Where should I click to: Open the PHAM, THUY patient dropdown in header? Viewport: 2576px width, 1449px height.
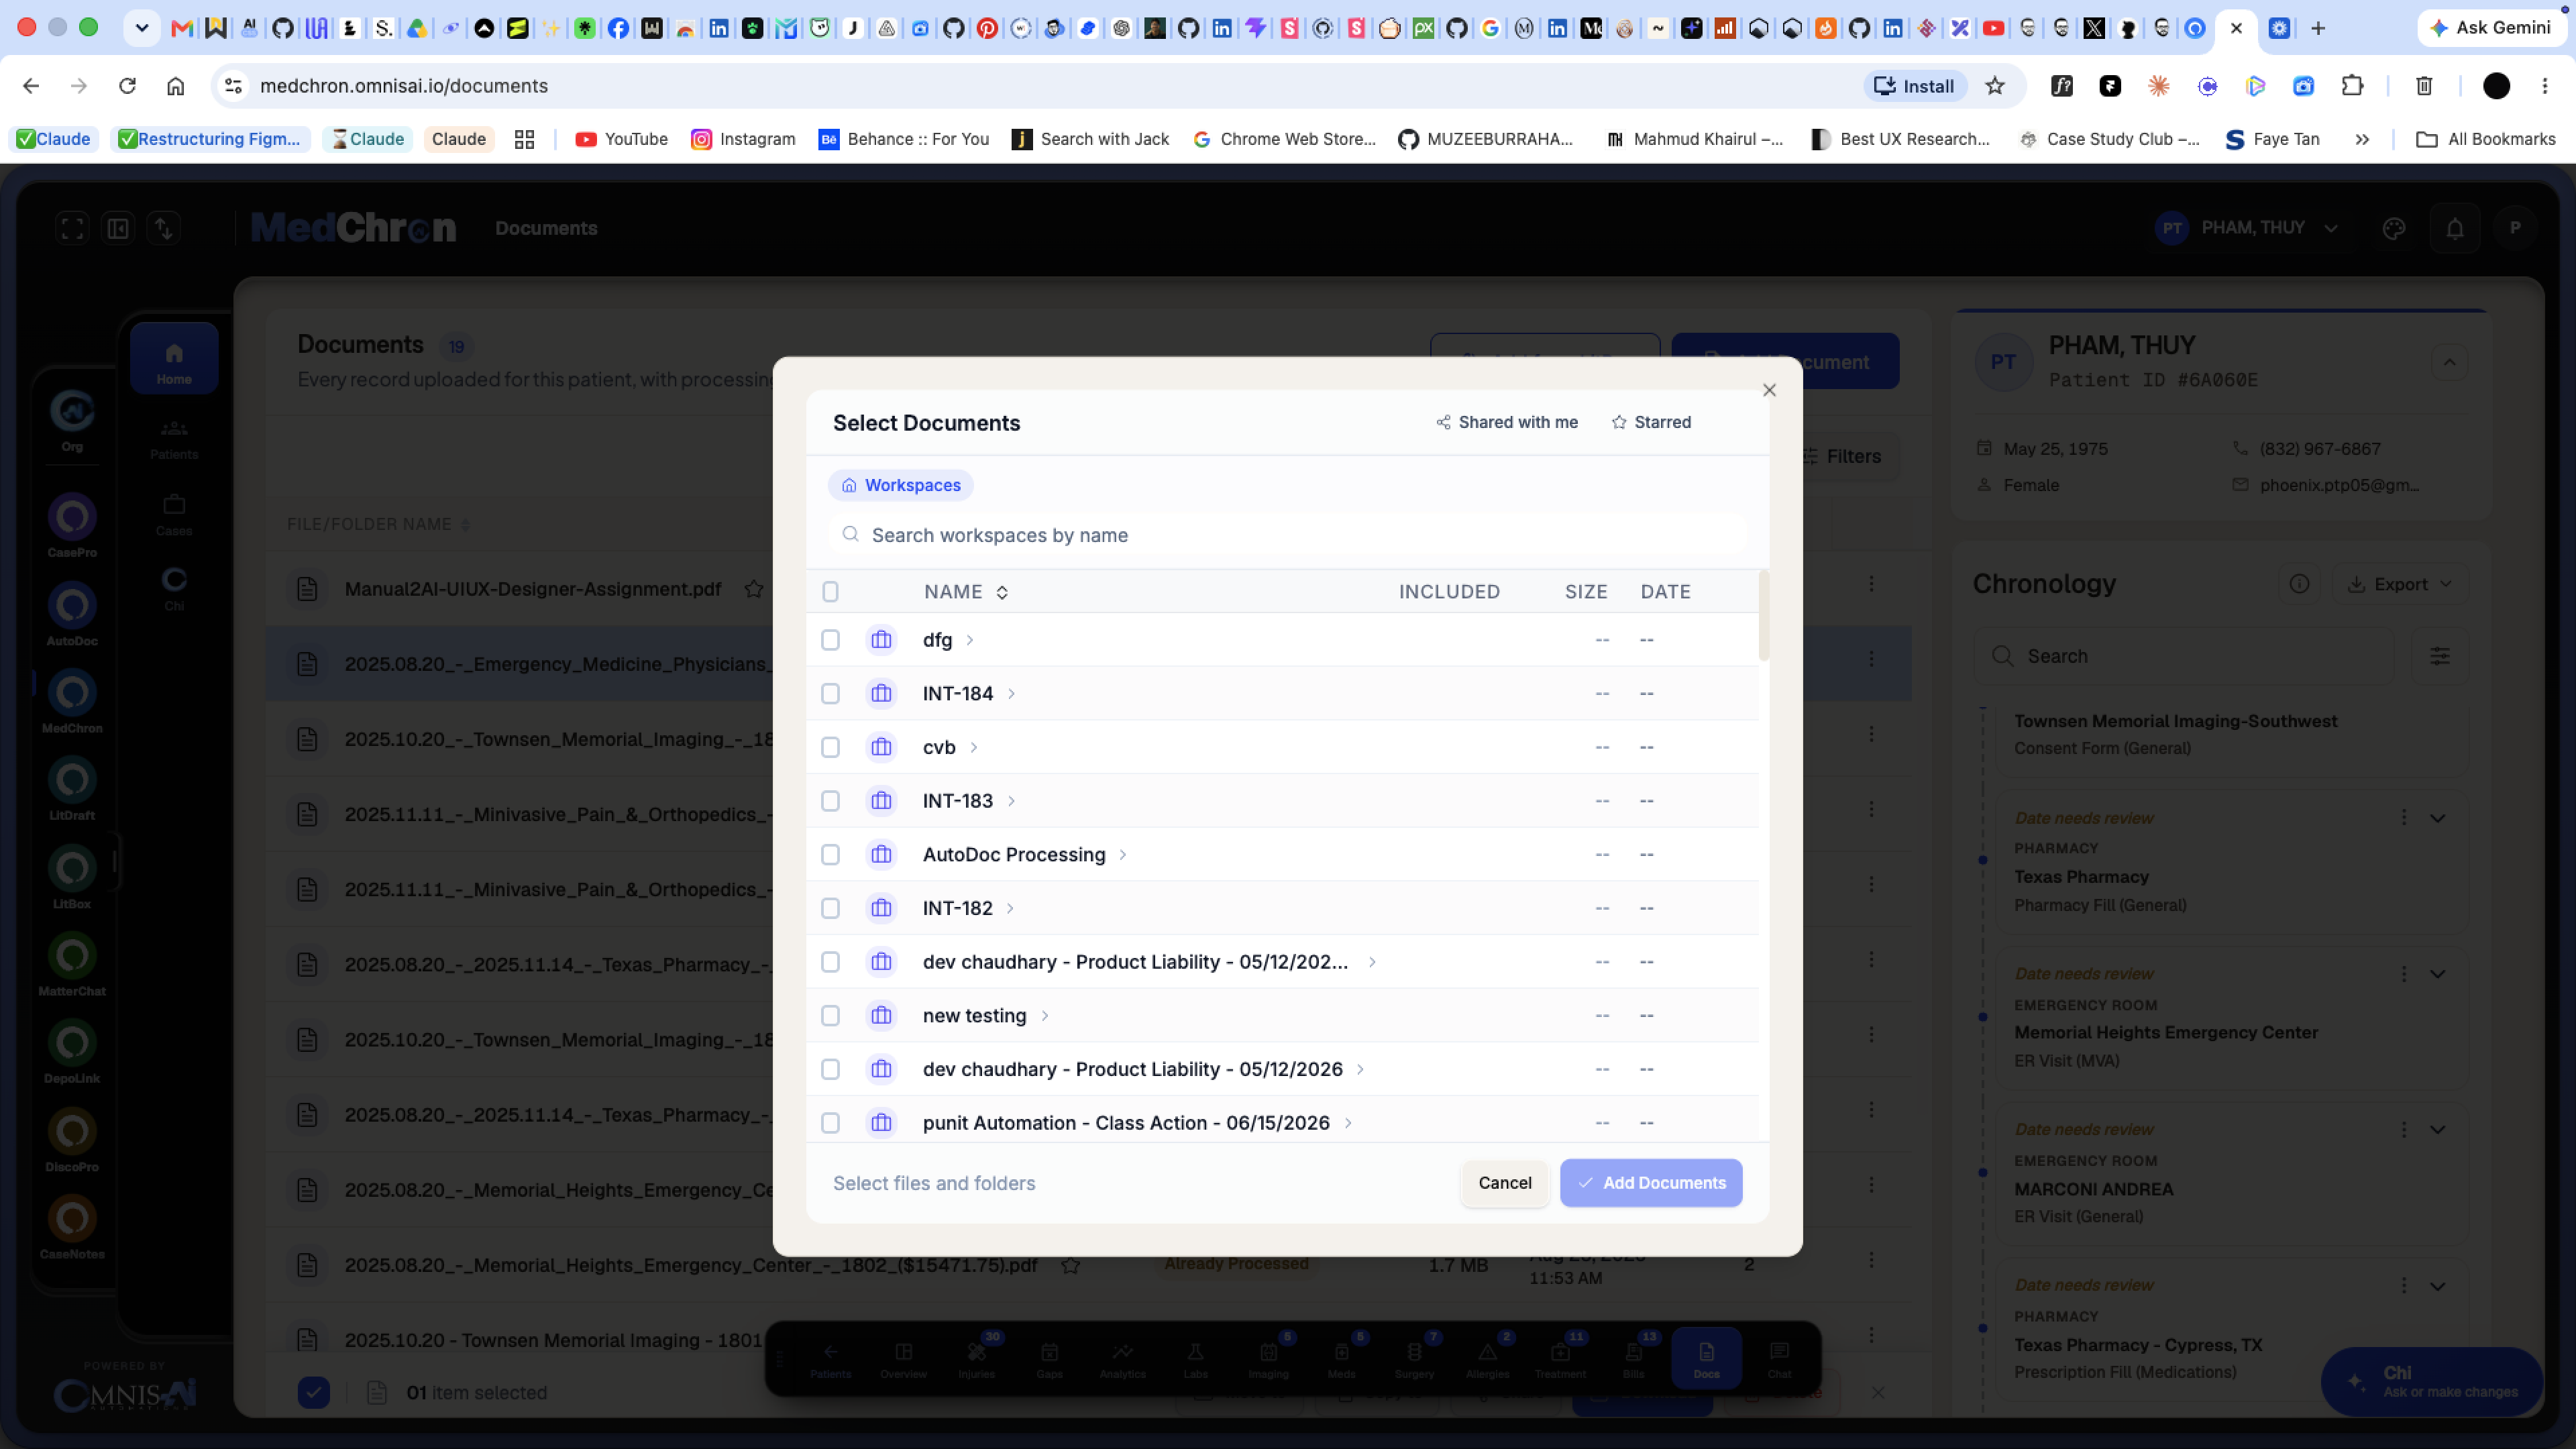2246,228
